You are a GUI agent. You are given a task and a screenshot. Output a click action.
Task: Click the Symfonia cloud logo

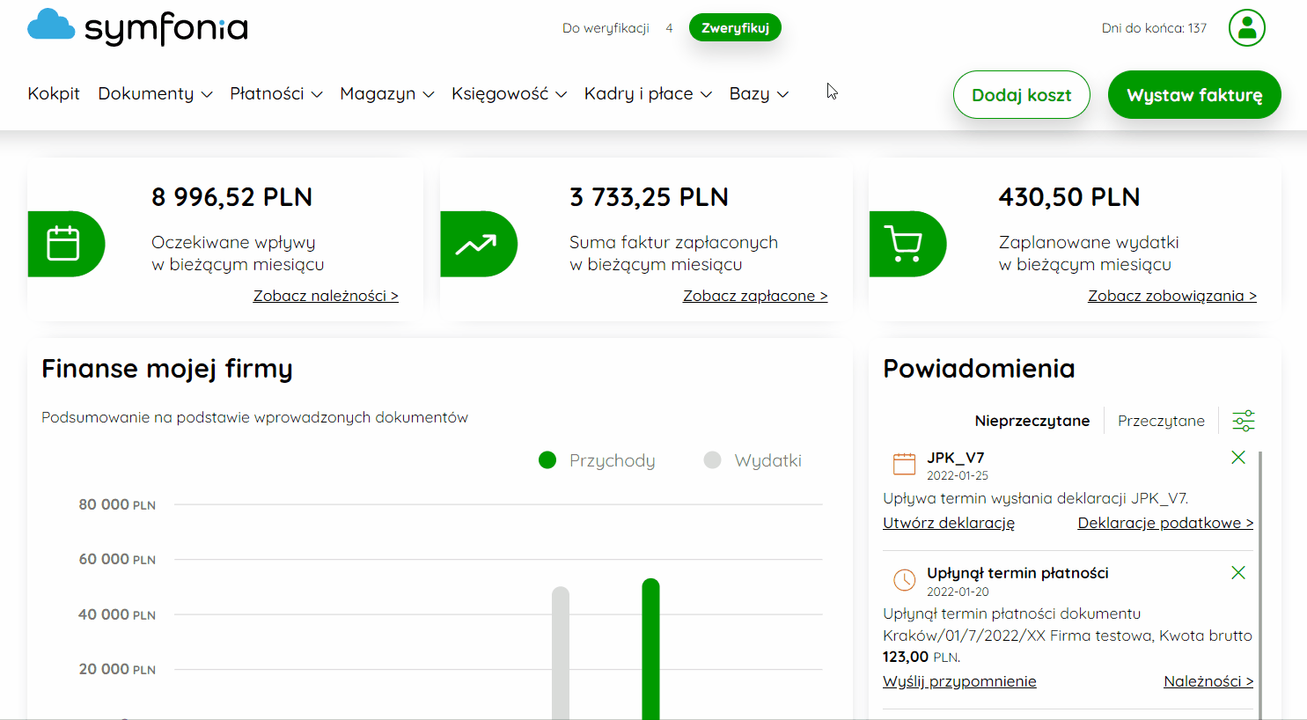[138, 27]
